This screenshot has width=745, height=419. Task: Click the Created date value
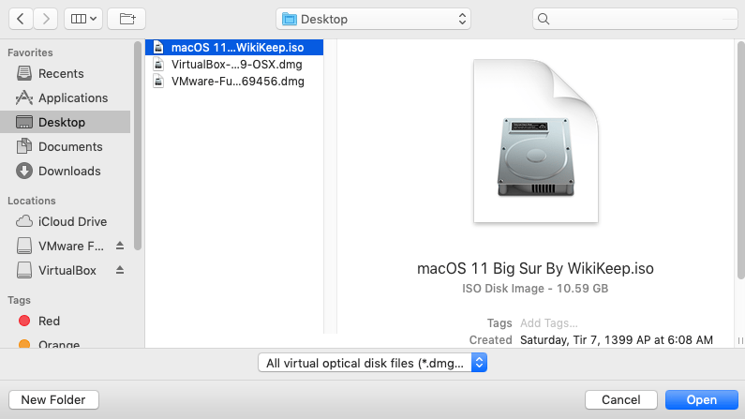[x=617, y=340]
